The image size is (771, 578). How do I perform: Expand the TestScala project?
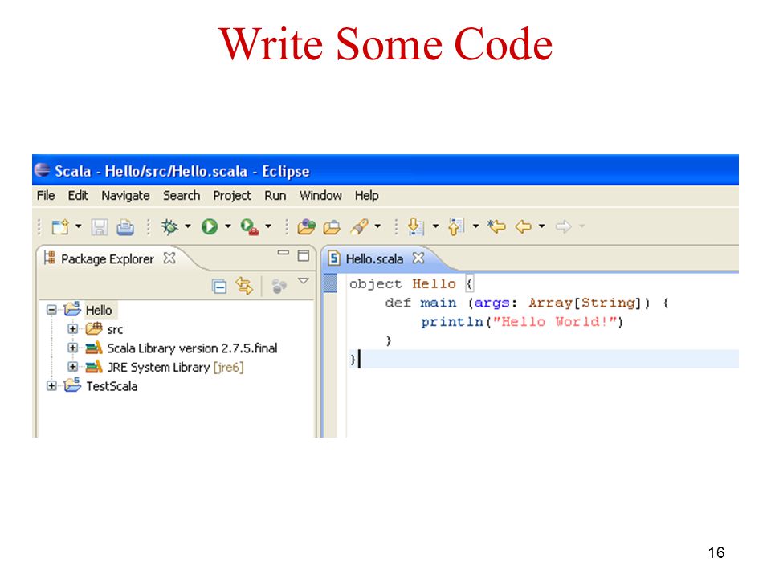[51, 386]
